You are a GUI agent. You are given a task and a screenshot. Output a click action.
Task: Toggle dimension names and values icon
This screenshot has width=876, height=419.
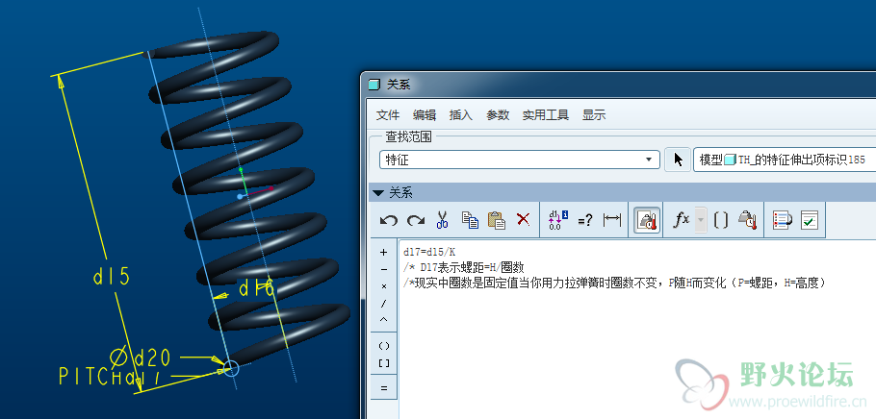558,220
